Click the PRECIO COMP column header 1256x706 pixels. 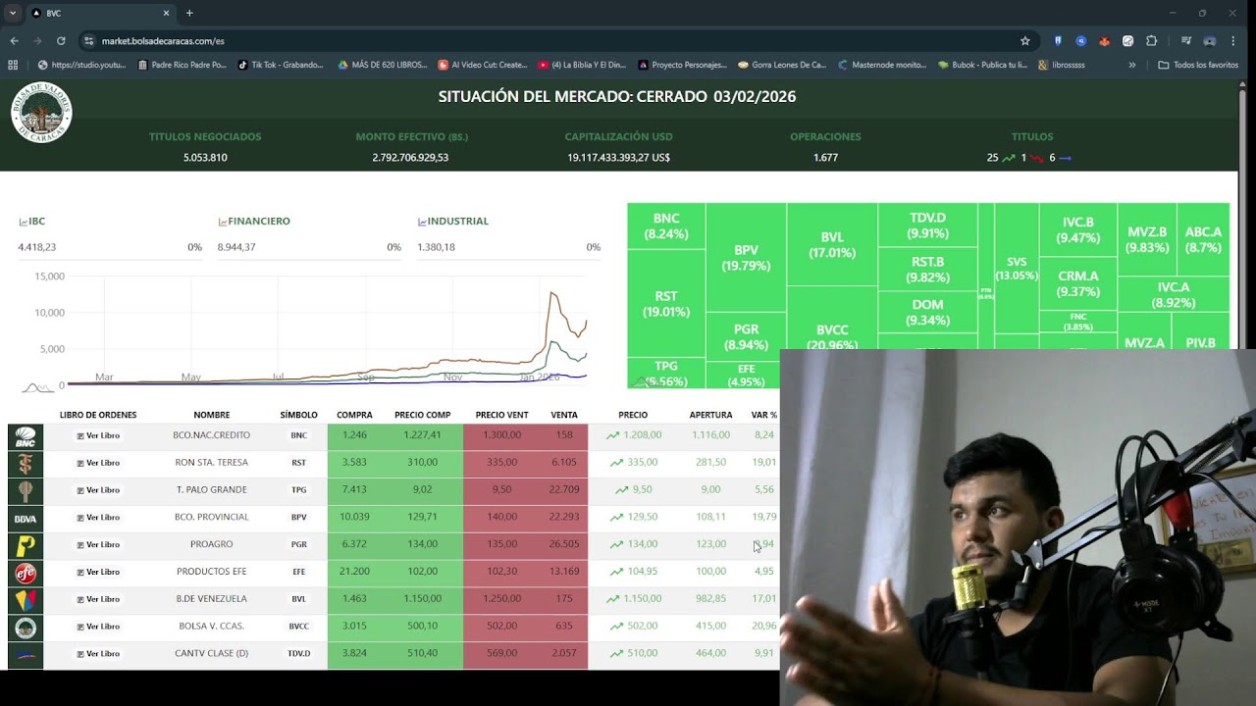click(423, 415)
